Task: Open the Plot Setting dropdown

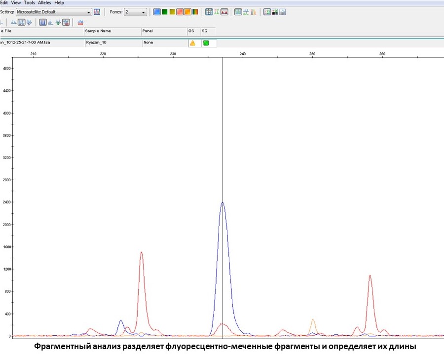Action: point(89,12)
